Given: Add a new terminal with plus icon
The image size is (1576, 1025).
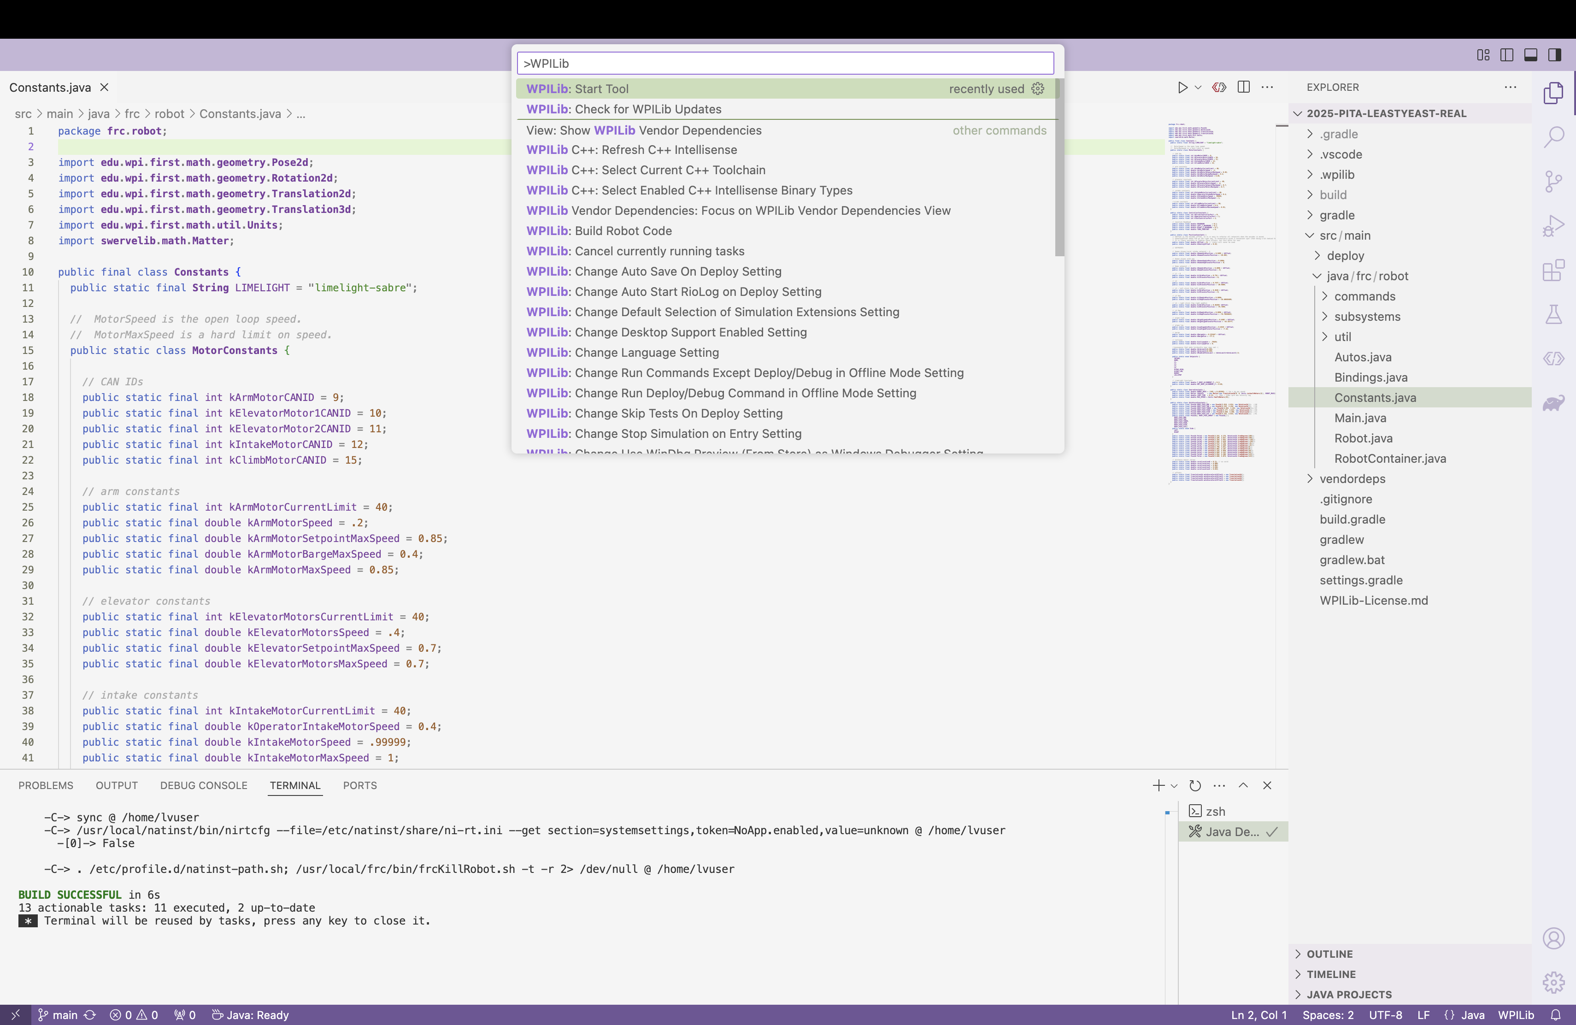Looking at the screenshot, I should (1158, 785).
